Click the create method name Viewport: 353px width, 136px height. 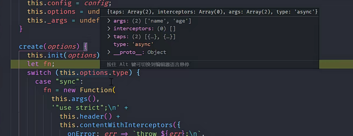(31, 47)
